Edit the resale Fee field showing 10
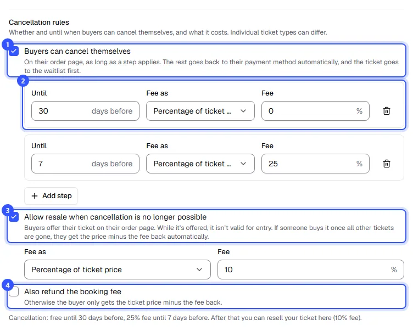The image size is (413, 331). click(x=311, y=270)
